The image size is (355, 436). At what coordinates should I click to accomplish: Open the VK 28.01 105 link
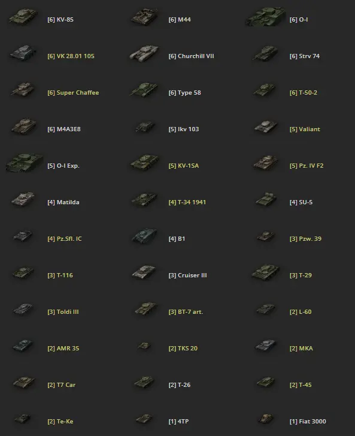coord(71,56)
